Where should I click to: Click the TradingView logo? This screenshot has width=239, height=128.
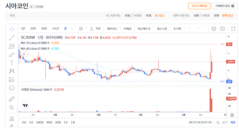point(25,105)
